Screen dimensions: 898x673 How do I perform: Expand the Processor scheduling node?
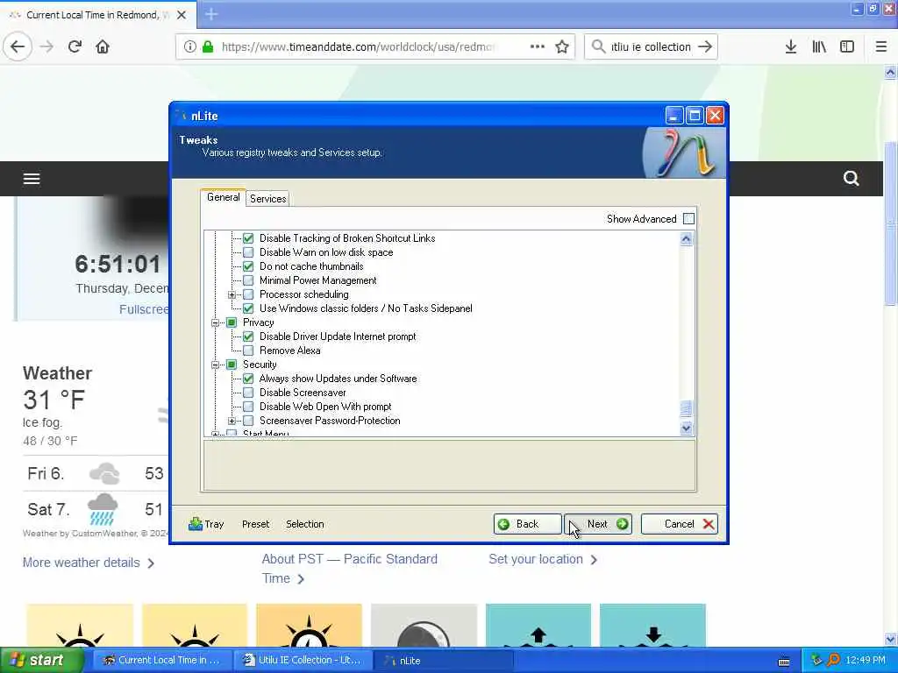(x=232, y=294)
